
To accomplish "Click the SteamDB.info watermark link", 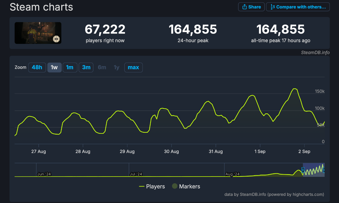I will coord(315,53).
